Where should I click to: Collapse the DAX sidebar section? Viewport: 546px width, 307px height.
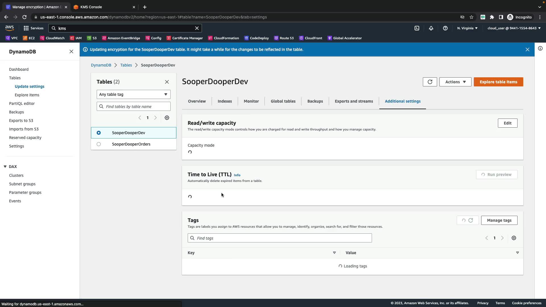coord(5,167)
